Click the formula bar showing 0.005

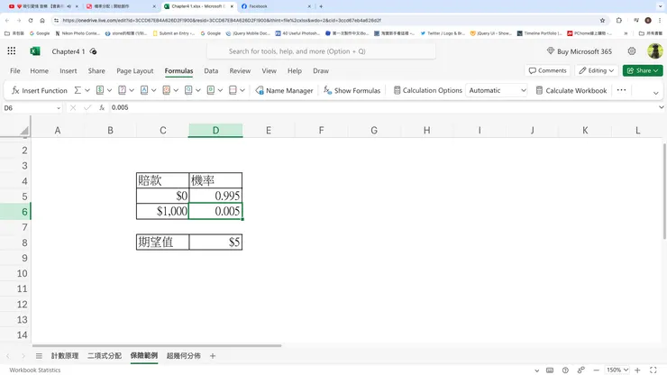click(x=382, y=107)
